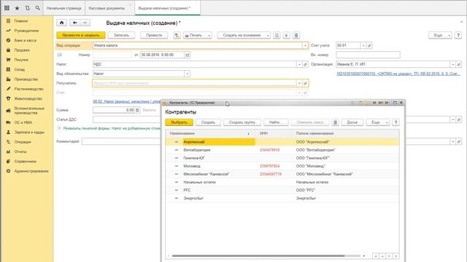The height and width of the screenshot is (262, 467).
Task: Expand Реквизиты печатной формы section
Action: click(x=59, y=128)
